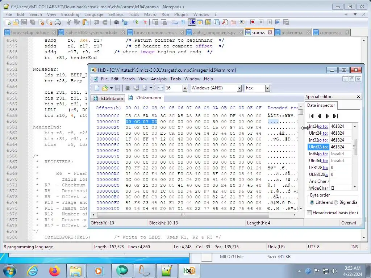Go to next byte in Data inspector

click(x=328, y=116)
